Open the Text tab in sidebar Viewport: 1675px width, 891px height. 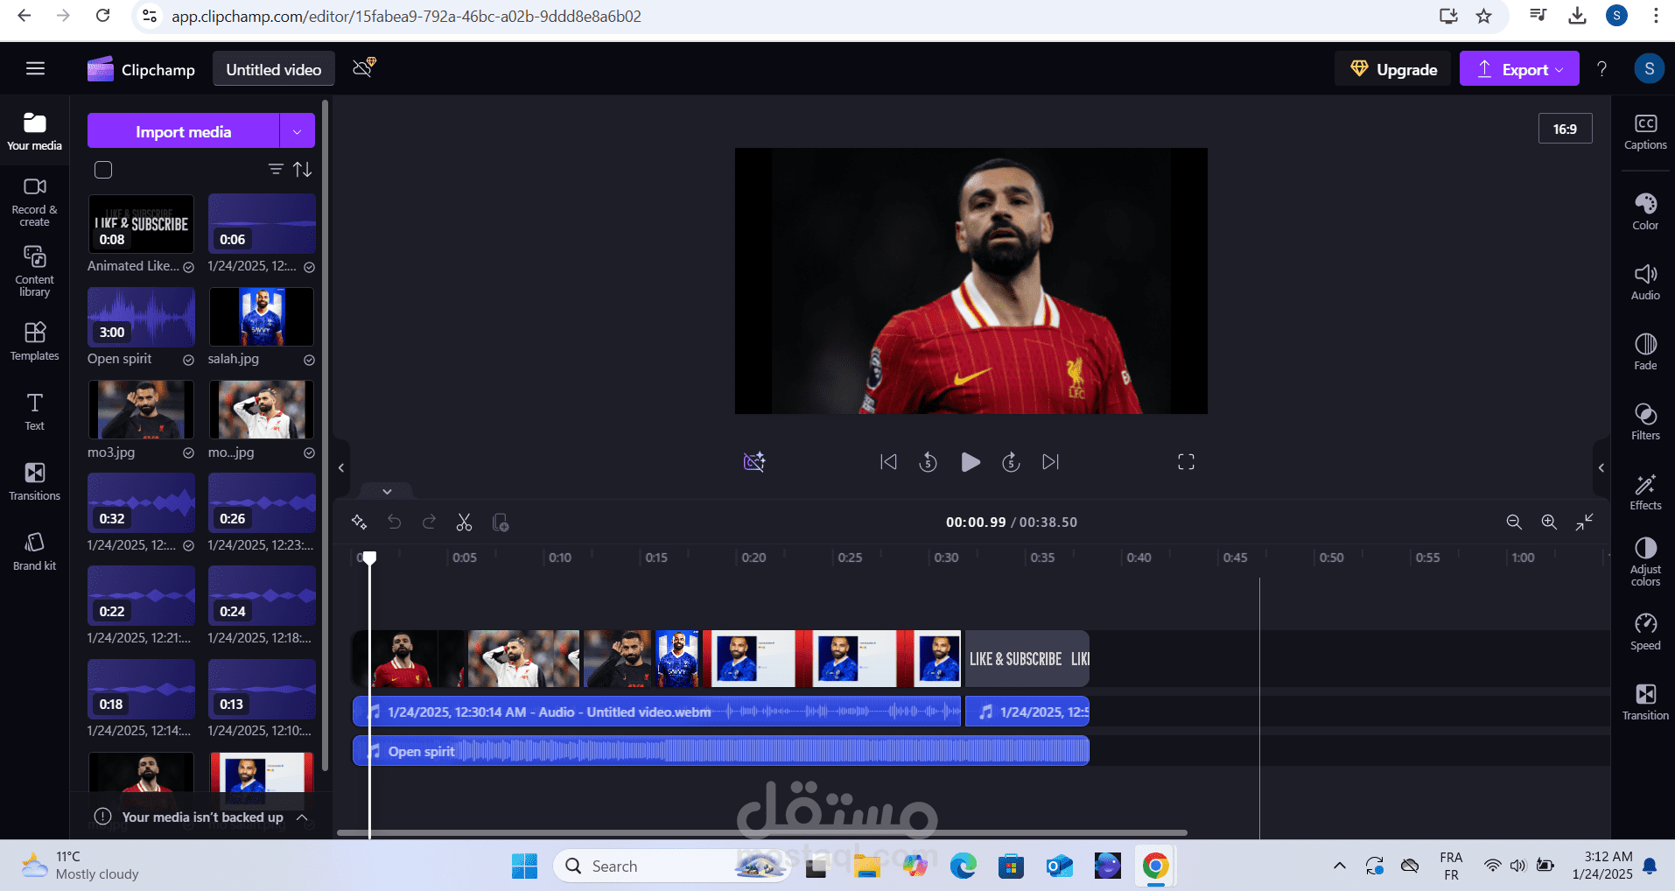click(34, 411)
